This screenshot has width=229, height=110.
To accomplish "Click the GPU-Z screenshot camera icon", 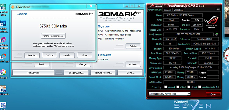I will pyautogui.click(x=218, y=10).
